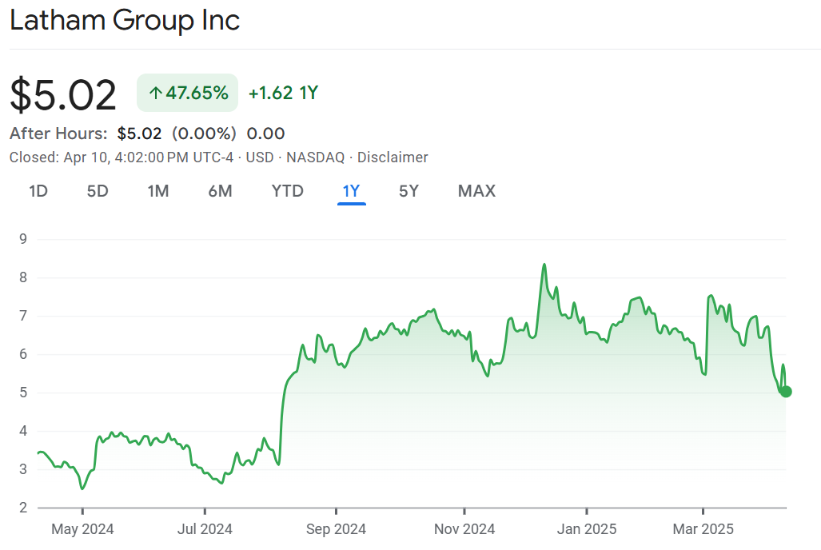This screenshot has width=821, height=550.
Task: Click the chart's highest peak above 8
Action: (544, 265)
